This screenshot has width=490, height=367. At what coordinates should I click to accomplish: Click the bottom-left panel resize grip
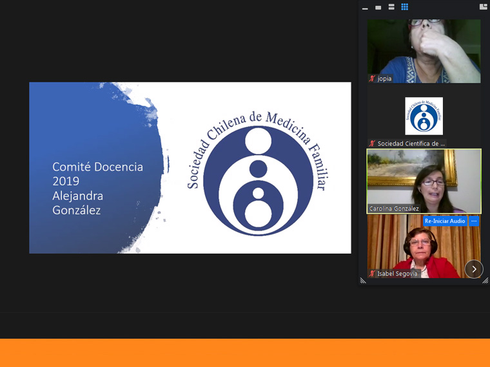(363, 281)
